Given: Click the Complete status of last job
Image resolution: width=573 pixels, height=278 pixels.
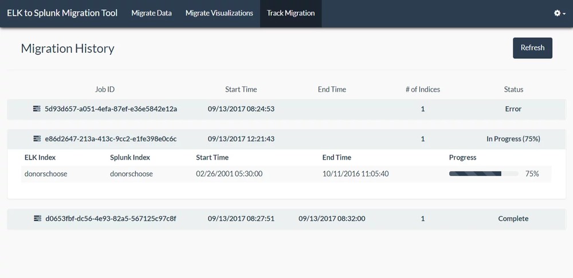Looking at the screenshot, I should tap(513, 219).
